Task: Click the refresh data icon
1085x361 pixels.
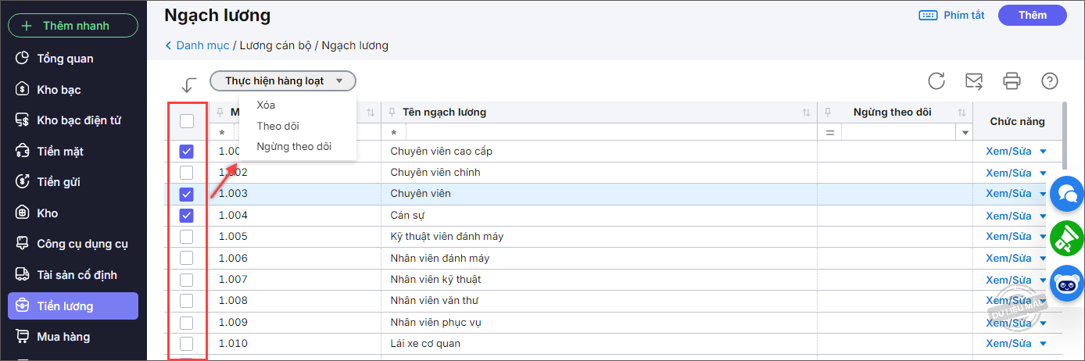Action: 936,80
